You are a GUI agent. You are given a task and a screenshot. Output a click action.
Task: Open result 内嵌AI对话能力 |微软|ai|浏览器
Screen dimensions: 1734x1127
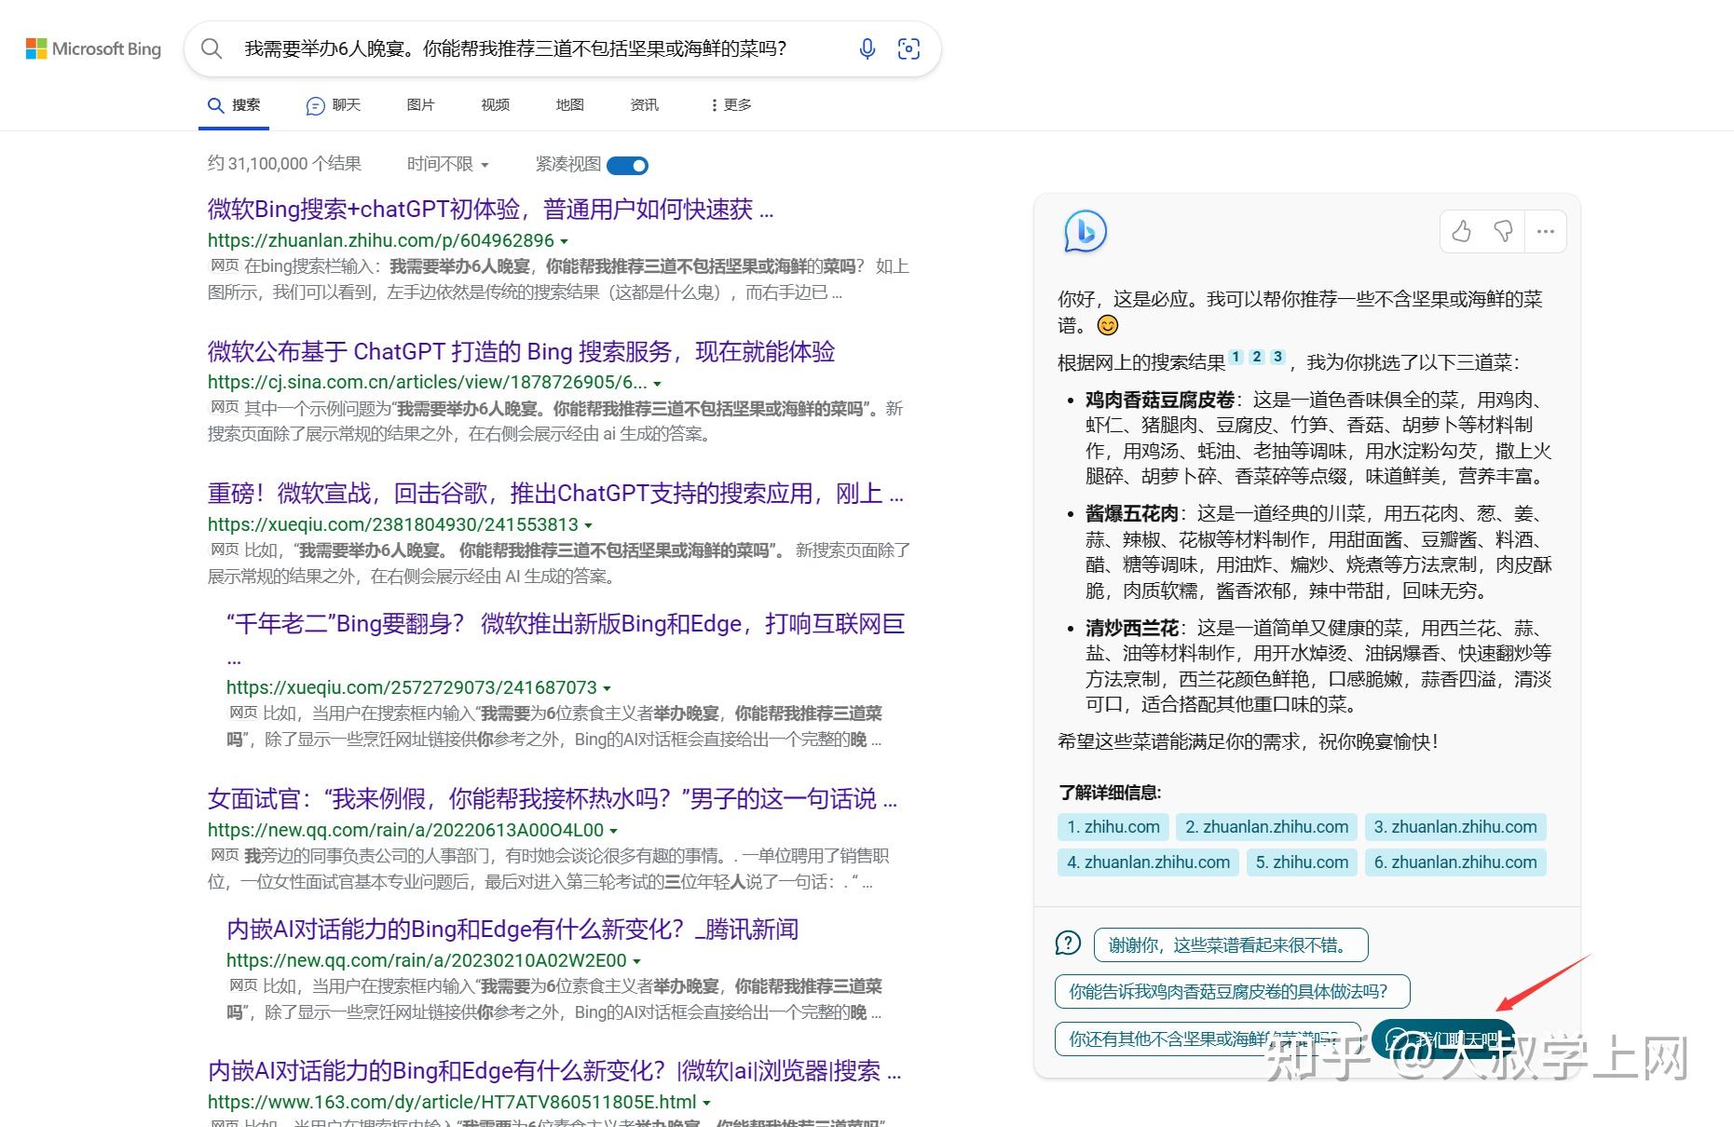tap(554, 1071)
